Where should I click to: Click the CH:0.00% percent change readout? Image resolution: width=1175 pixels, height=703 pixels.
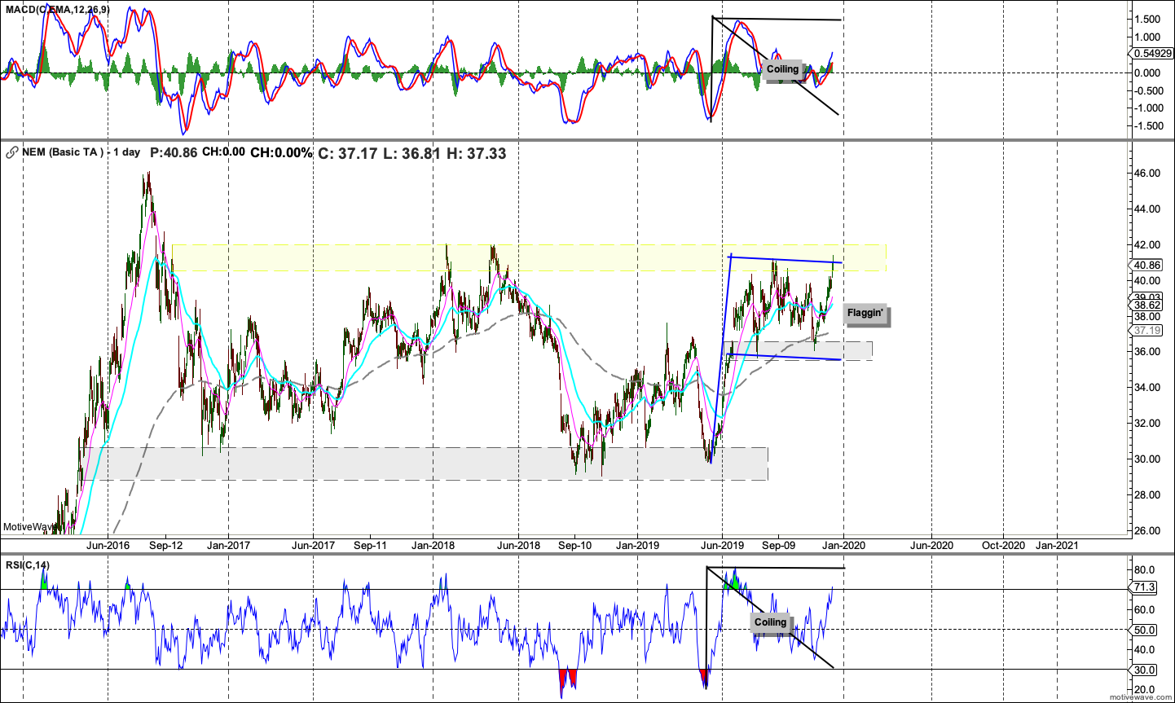(281, 152)
